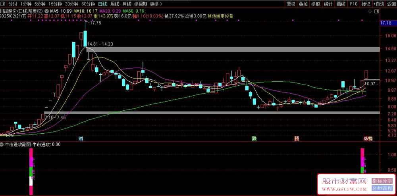Click the 14.81 - 14.20 resistance zone label
This screenshot has width=397, height=196.
(100, 44)
